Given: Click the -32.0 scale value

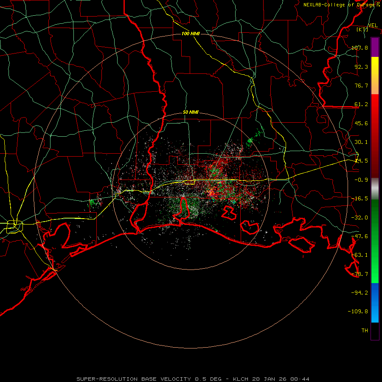Looking at the screenshot, I should [360, 218].
